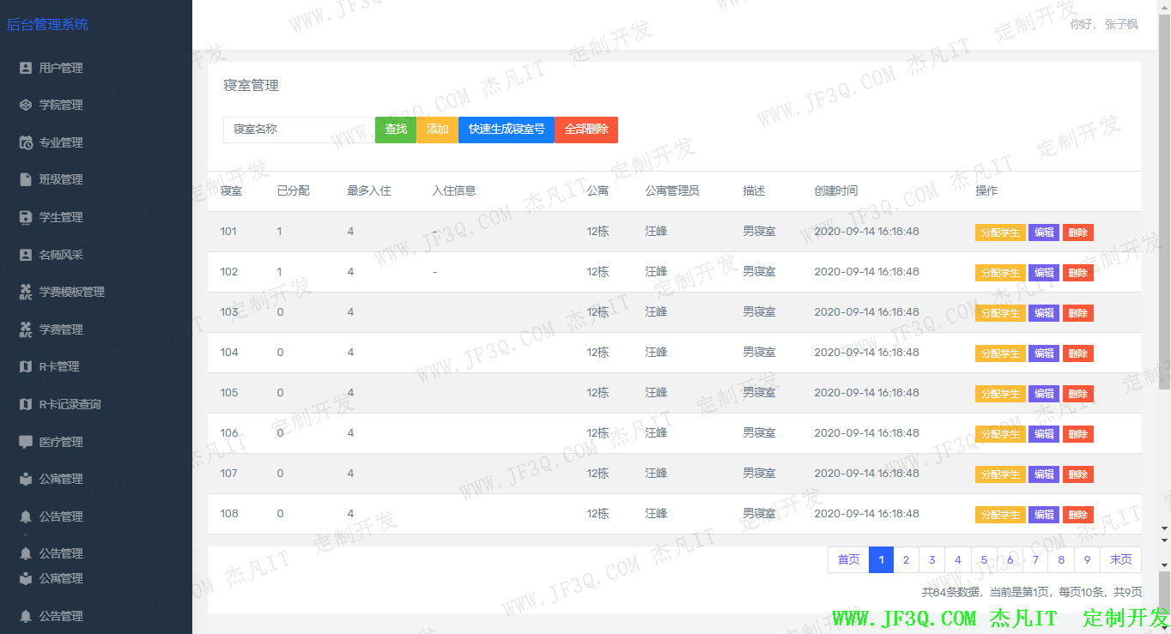
Task: Click the 学费模板管理 icon
Action: coord(26,292)
